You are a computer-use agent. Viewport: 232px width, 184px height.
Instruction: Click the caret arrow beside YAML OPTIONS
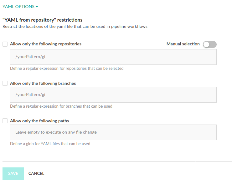pos(37,7)
